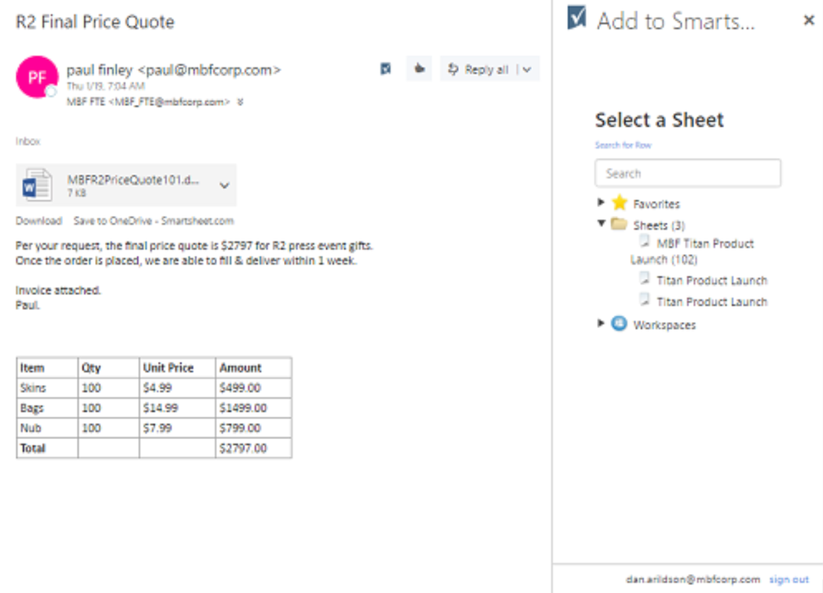Click the thumbs-up like icon
The width and height of the screenshot is (823, 593).
pos(419,69)
